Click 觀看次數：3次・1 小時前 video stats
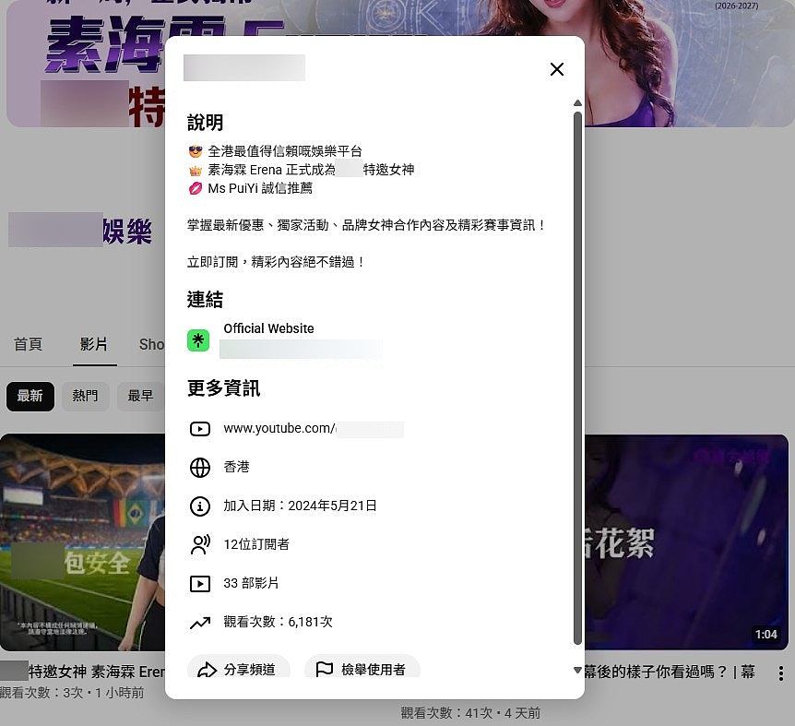Image resolution: width=795 pixels, height=726 pixels. pos(72,693)
